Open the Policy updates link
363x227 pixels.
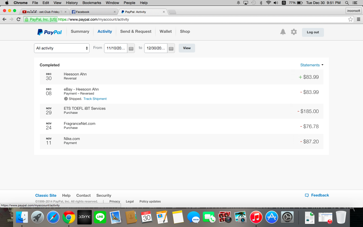tap(150, 202)
